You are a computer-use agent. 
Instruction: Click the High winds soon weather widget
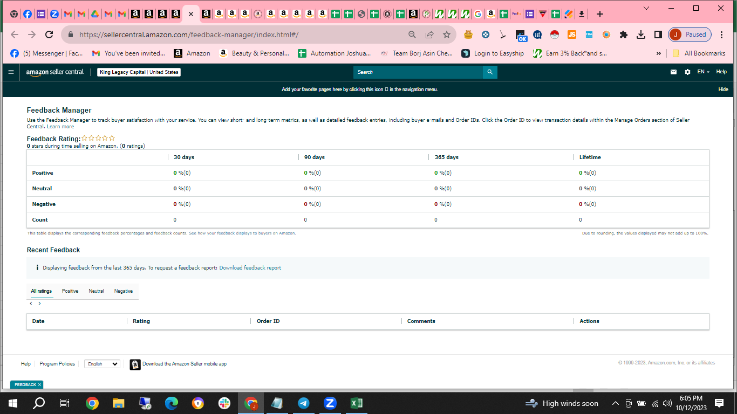click(562, 403)
